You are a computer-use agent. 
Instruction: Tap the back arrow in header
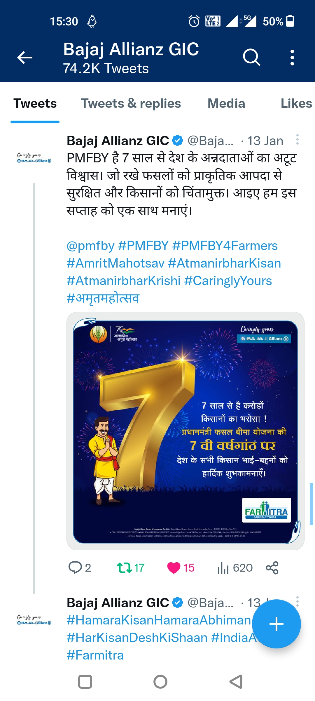pyautogui.click(x=25, y=57)
